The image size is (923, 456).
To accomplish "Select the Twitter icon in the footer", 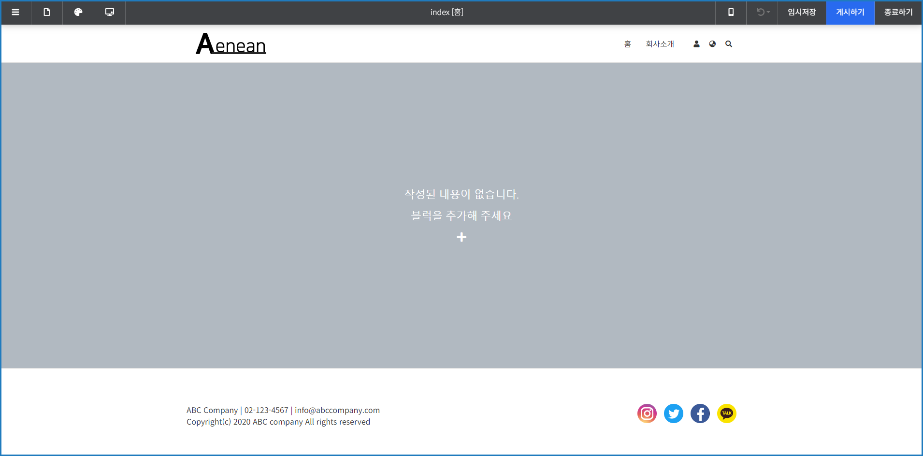I will coord(673,413).
